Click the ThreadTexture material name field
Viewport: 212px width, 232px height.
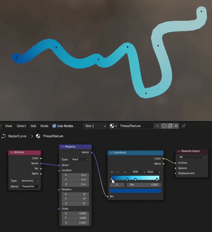tap(136, 126)
